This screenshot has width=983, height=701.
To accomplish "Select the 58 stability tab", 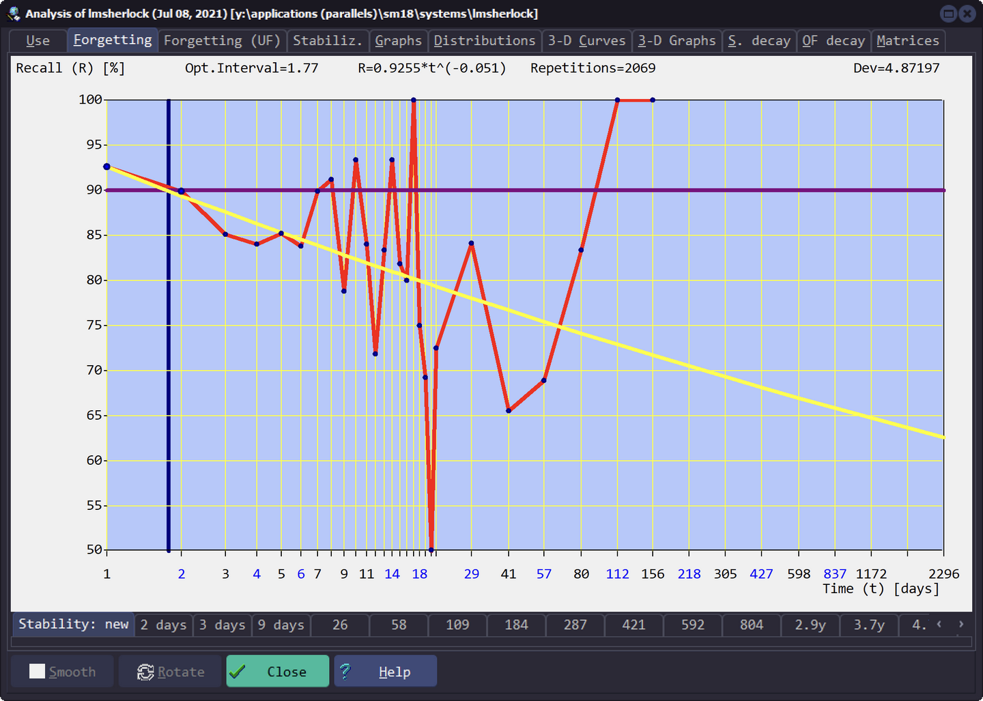I will click(x=399, y=625).
